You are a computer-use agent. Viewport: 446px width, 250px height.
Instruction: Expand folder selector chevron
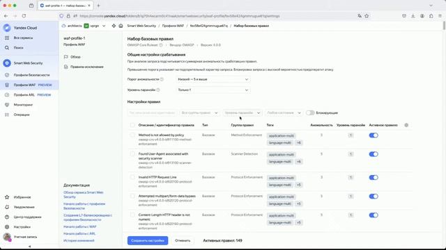(x=104, y=26)
